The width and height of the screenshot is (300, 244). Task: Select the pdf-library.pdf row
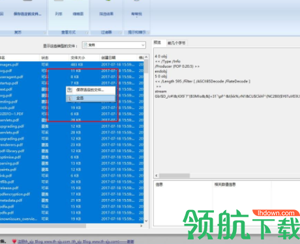pyautogui.click(x=72, y=151)
